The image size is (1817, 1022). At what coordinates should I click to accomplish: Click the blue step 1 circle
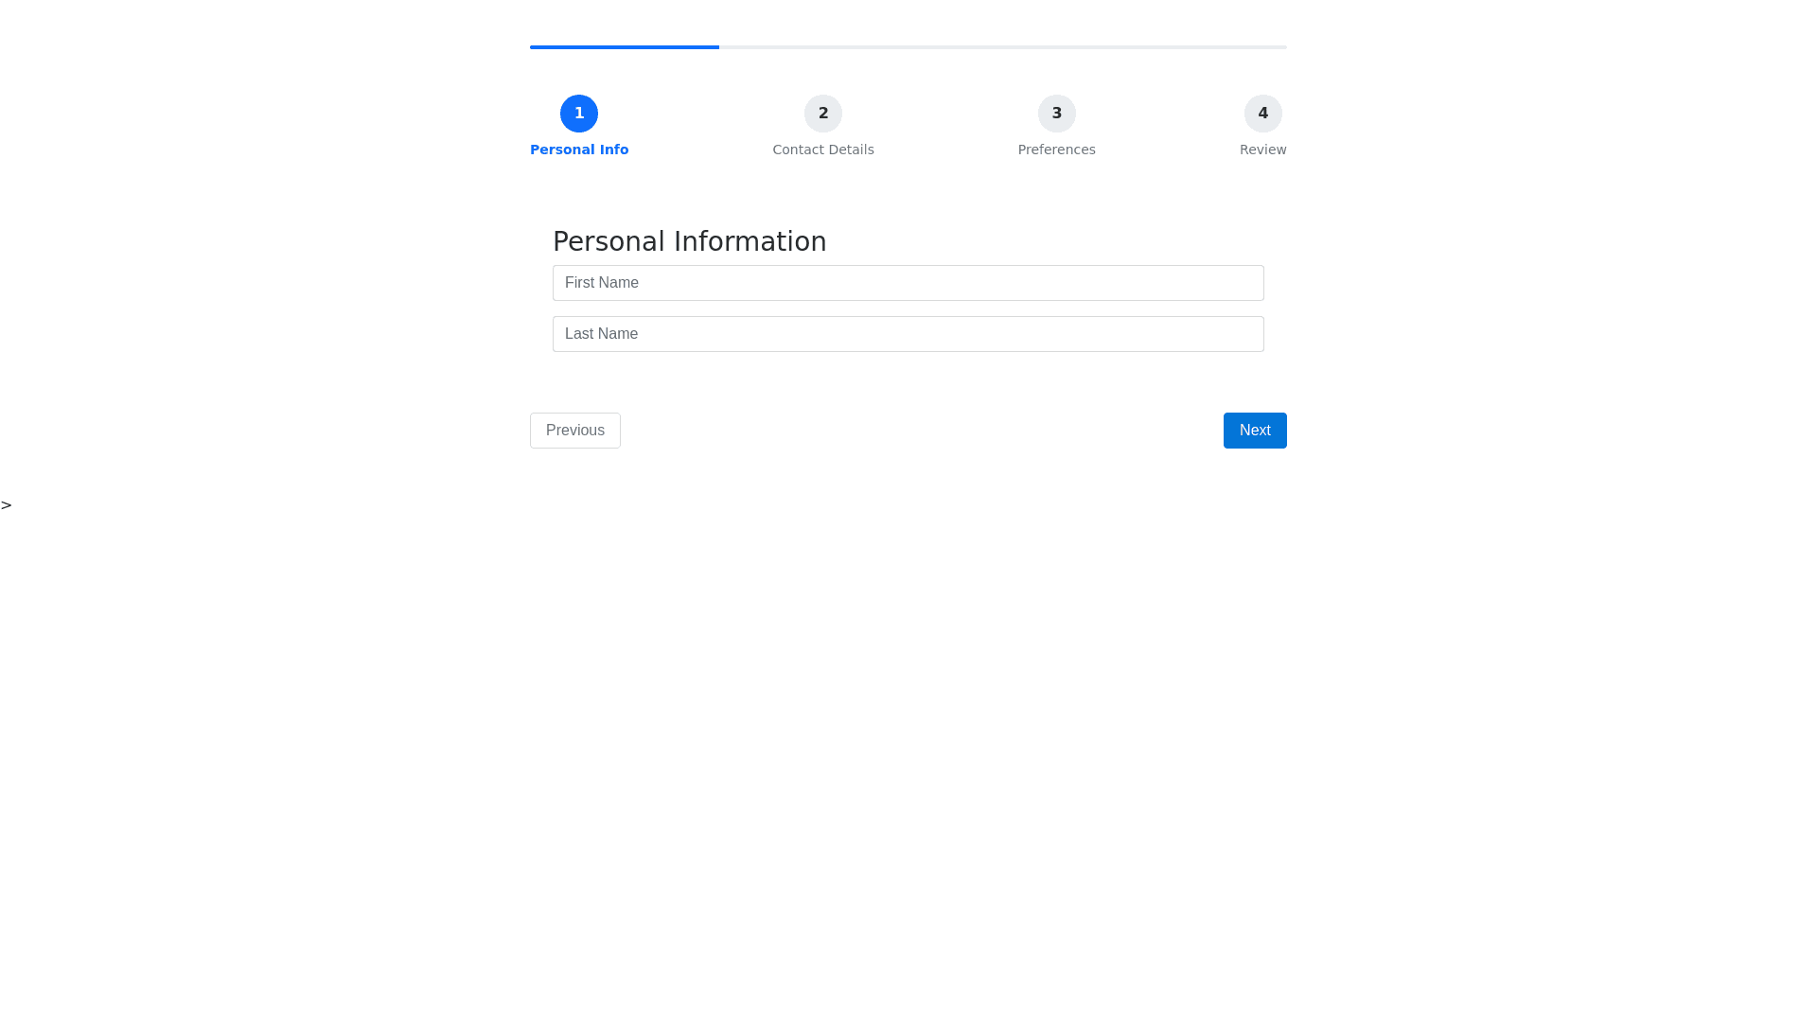pyautogui.click(x=579, y=114)
